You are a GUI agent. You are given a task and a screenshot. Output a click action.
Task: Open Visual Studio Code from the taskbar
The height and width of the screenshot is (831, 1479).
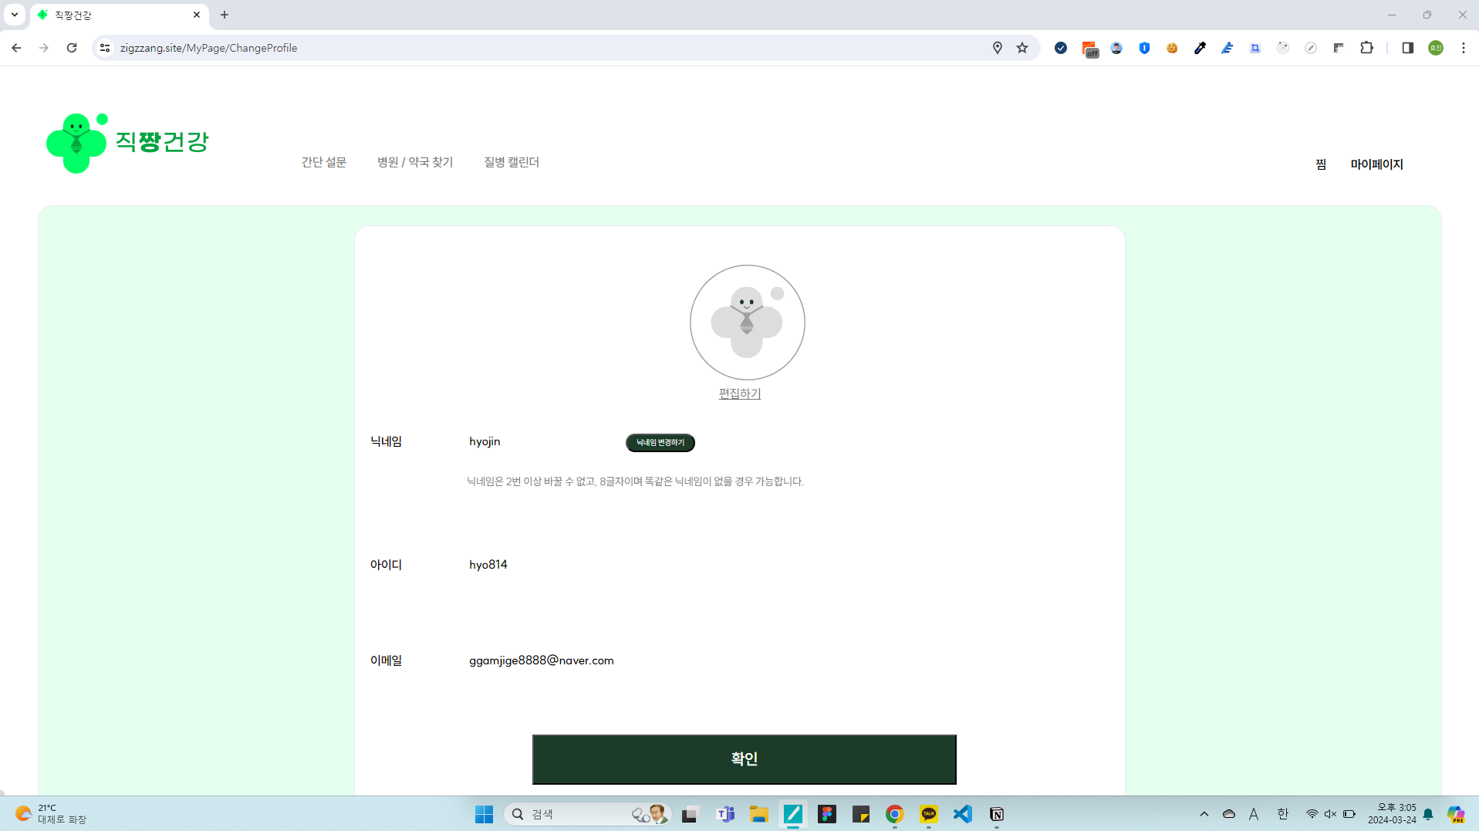[x=962, y=814]
